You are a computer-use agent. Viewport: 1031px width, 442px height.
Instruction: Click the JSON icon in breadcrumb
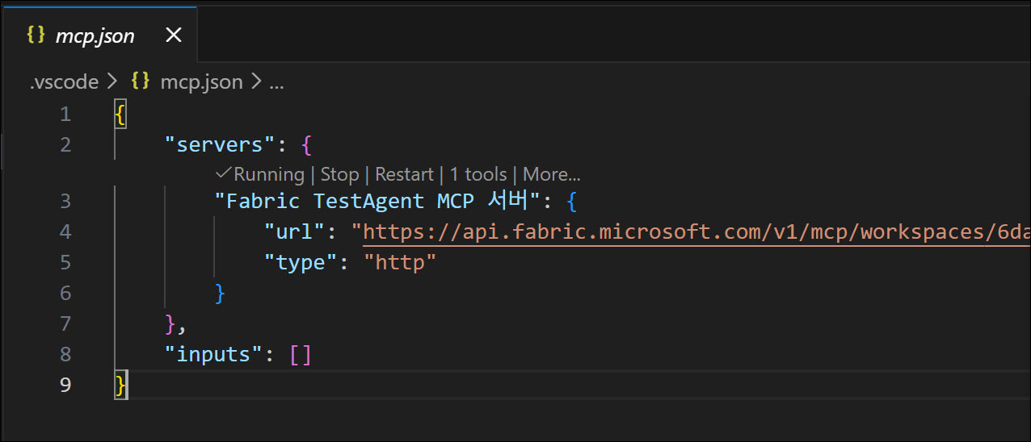click(x=141, y=81)
